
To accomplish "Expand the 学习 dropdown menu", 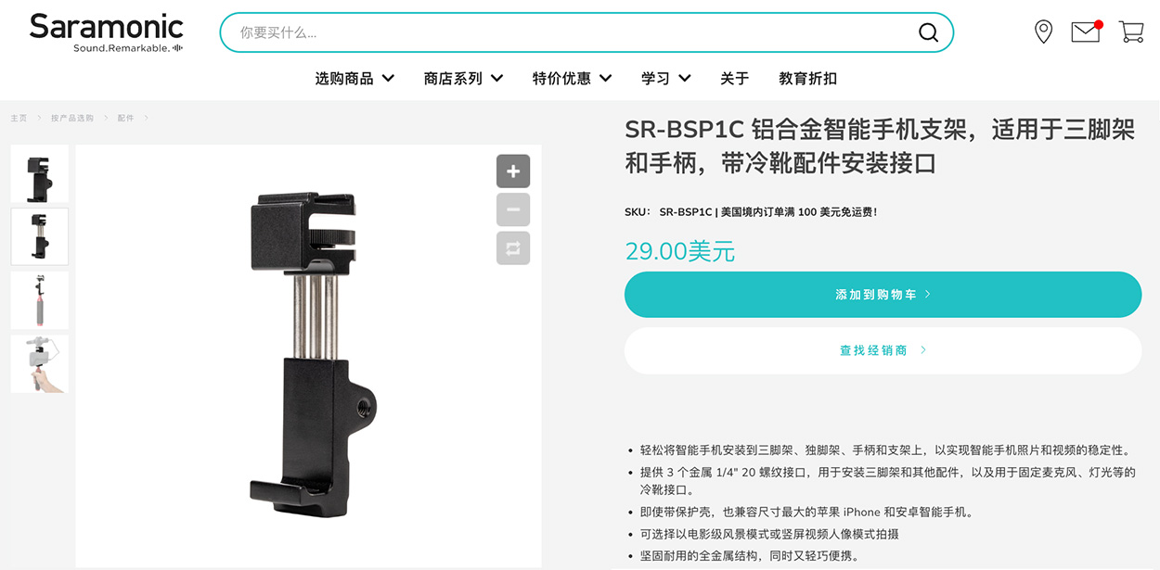I will (x=665, y=79).
